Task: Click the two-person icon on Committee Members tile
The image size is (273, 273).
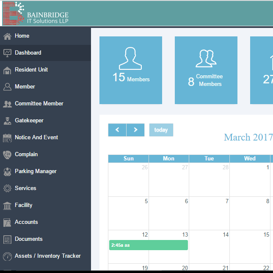Action: click(x=206, y=58)
